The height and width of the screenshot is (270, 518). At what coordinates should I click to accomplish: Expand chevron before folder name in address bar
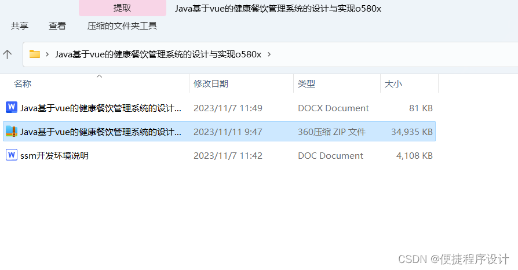48,54
